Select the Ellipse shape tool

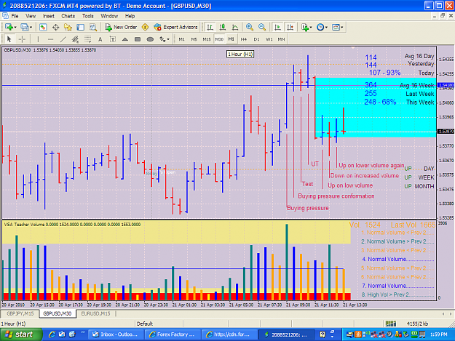pyautogui.click(x=150, y=39)
